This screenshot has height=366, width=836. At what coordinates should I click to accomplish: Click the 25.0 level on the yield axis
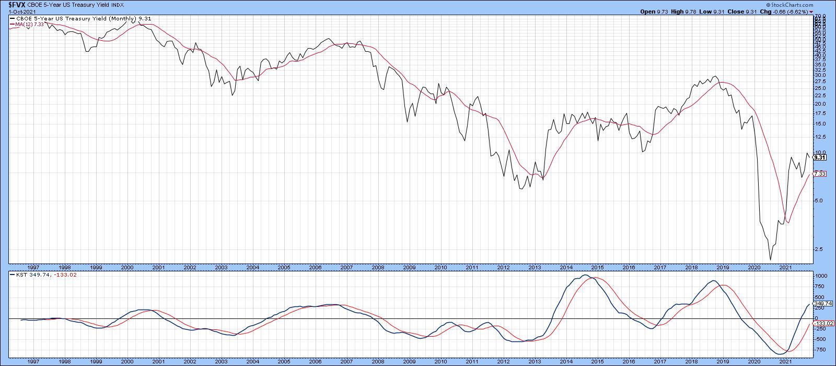(821, 88)
